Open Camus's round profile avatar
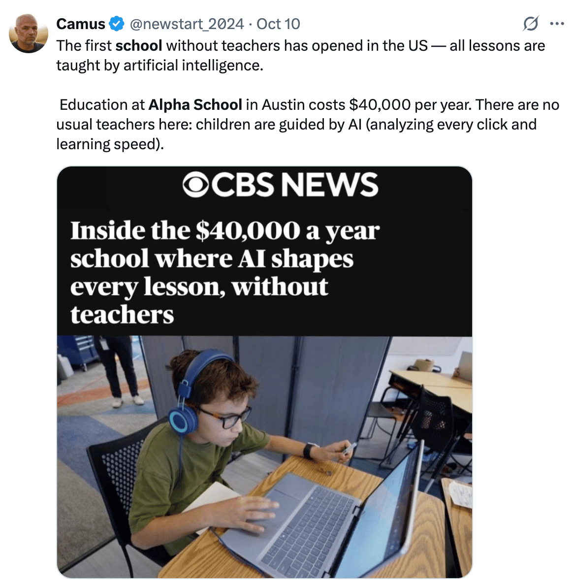574x585 pixels. pyautogui.click(x=29, y=33)
